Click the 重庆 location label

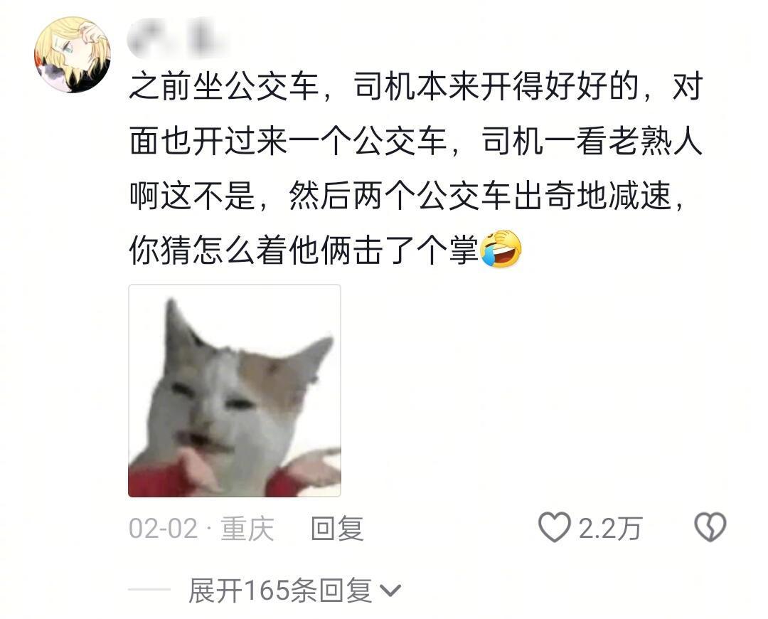pos(247,529)
